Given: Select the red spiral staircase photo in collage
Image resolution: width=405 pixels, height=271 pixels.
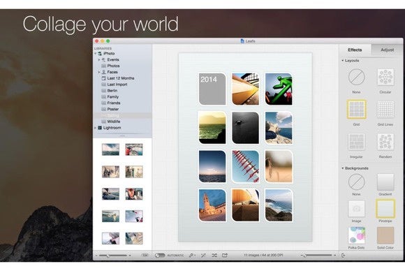Looking at the screenshot, I should [x=245, y=166].
